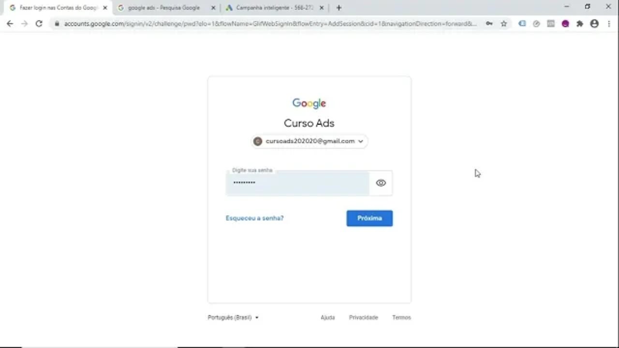Open the Chrome profile avatar
Image resolution: width=619 pixels, height=348 pixels.
tap(594, 24)
